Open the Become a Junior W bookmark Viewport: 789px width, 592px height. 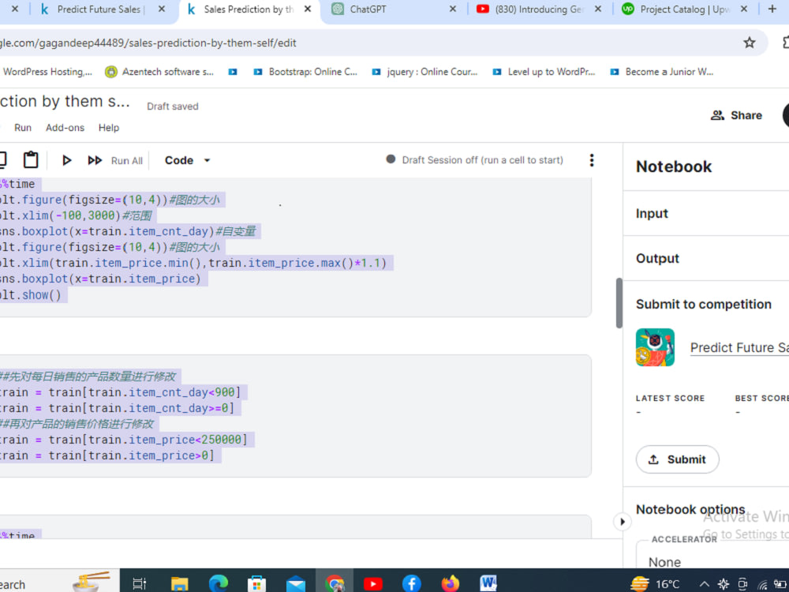pyautogui.click(x=662, y=72)
